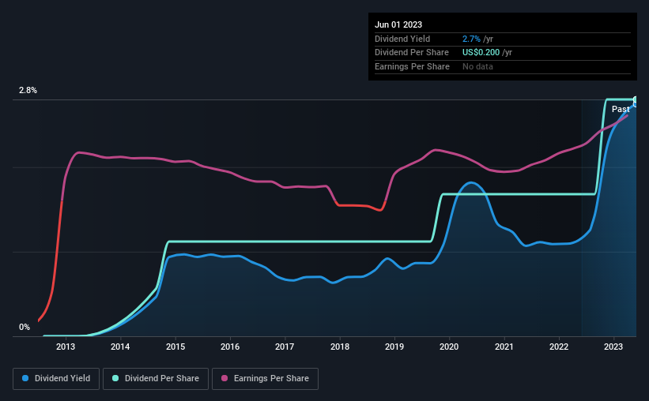Select the 2018 x-axis label
Image resolution: width=649 pixels, height=401 pixels.
(340, 347)
